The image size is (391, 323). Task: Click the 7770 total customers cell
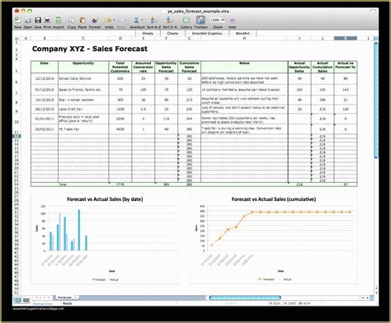(x=120, y=185)
